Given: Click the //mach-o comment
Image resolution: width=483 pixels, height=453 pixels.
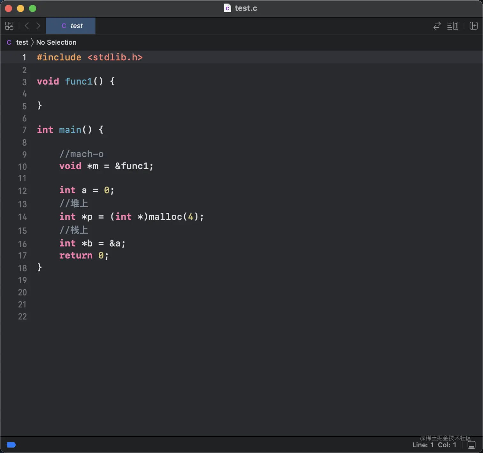Looking at the screenshot, I should point(81,154).
